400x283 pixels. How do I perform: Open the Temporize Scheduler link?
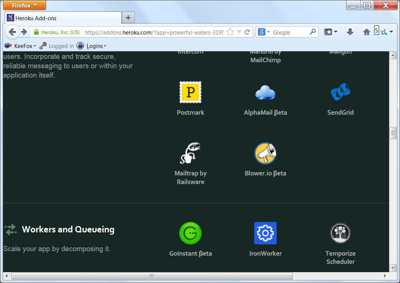pyautogui.click(x=340, y=258)
